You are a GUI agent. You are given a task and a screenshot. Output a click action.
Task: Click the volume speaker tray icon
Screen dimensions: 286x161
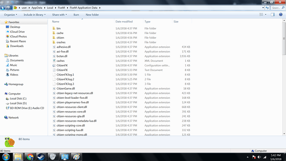click(x=259, y=157)
